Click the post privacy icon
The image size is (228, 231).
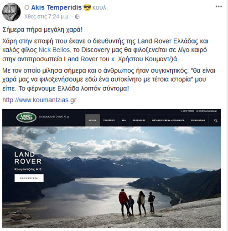77,16
